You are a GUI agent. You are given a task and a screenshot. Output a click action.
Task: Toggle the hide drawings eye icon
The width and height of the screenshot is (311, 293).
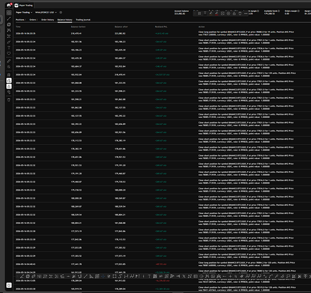(x=9, y=92)
